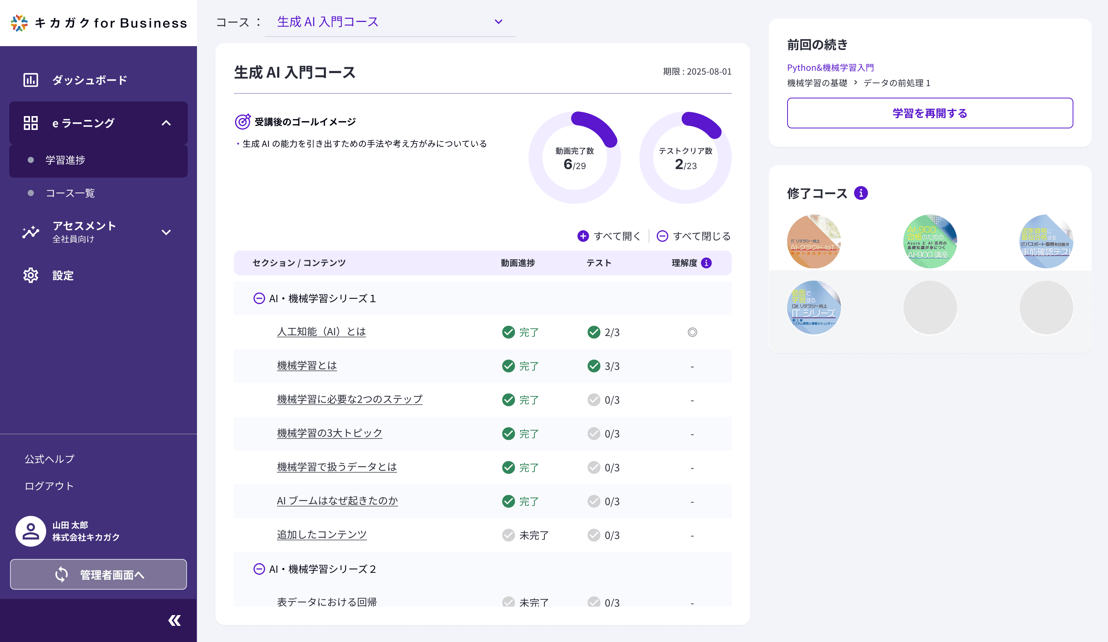
Task: Collapse the e ラーニング menu chevron
Action: click(166, 123)
